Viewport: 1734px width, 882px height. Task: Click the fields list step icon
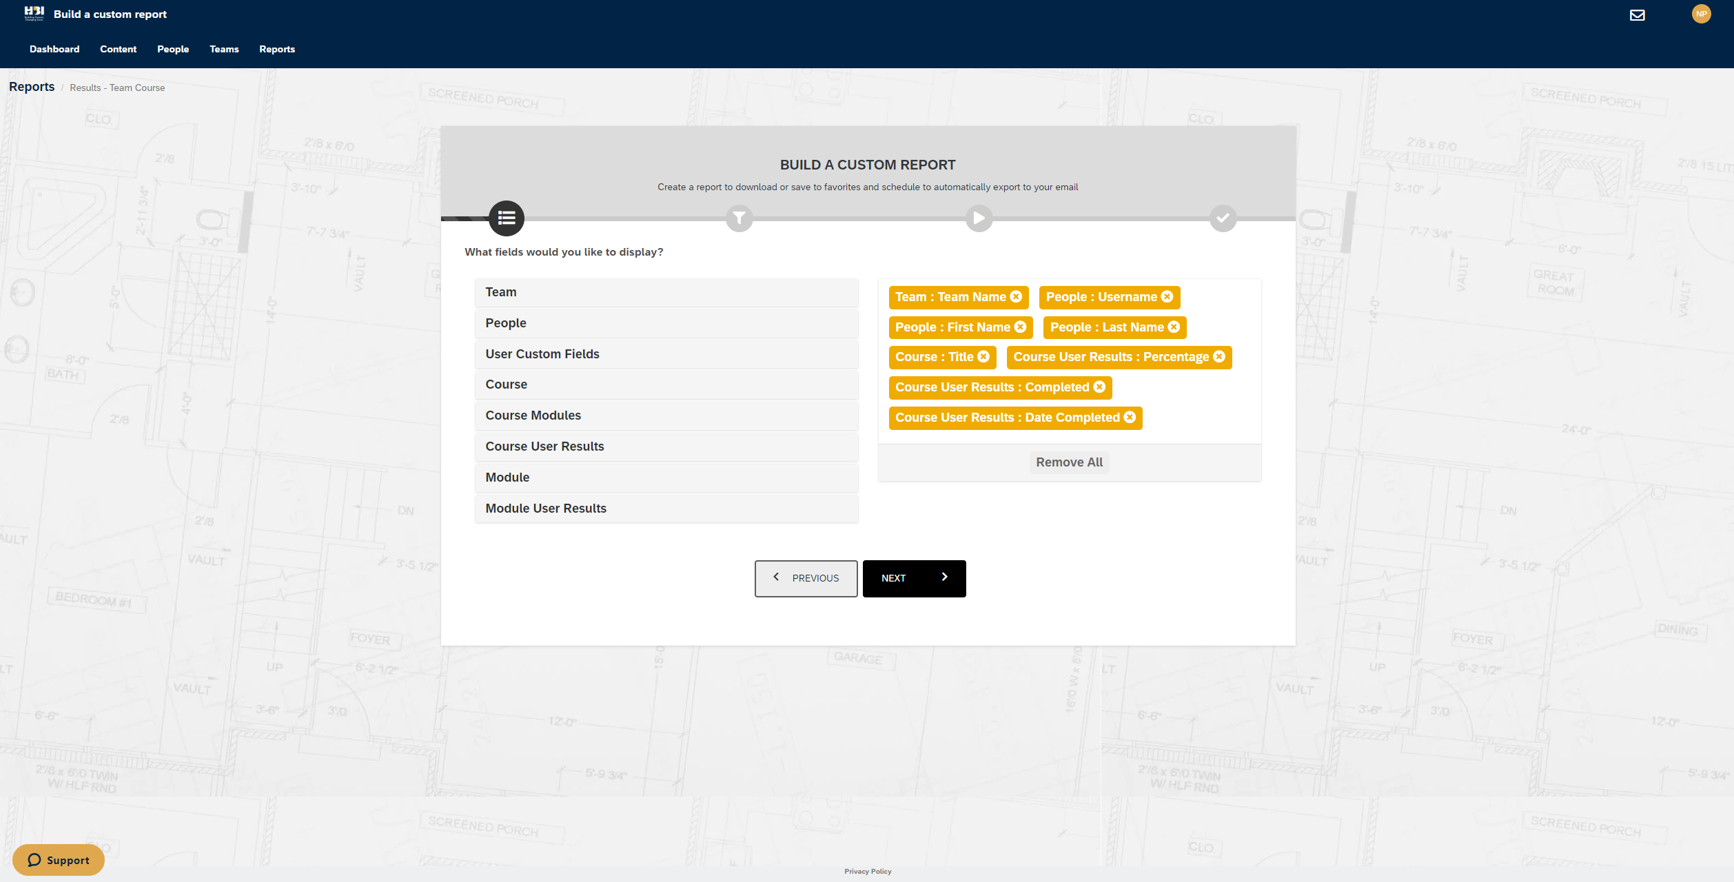507,218
